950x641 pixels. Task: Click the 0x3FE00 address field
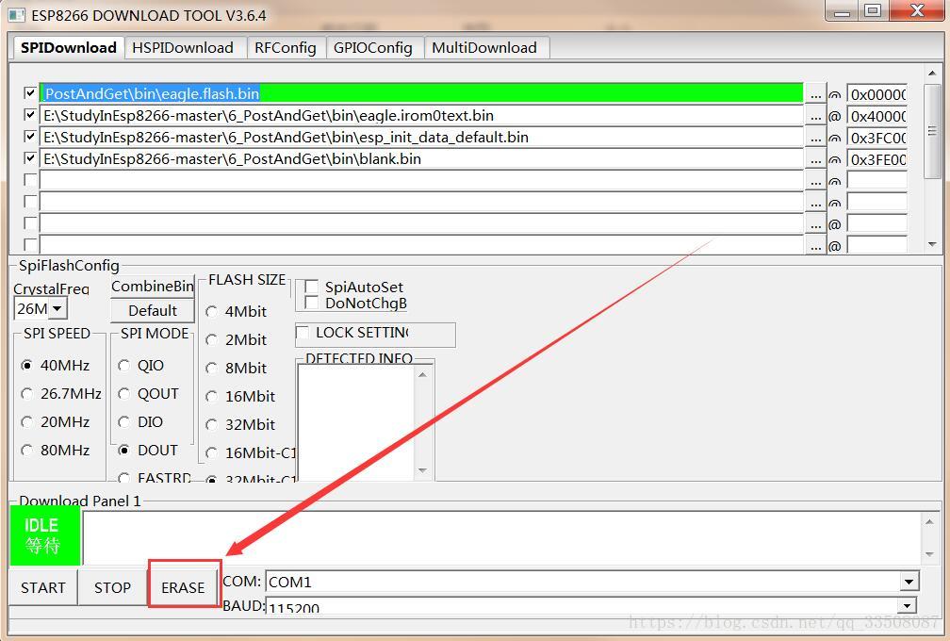(x=876, y=160)
